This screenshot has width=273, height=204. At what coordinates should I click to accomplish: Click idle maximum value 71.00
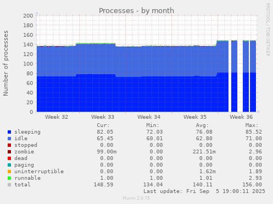pos(254,139)
